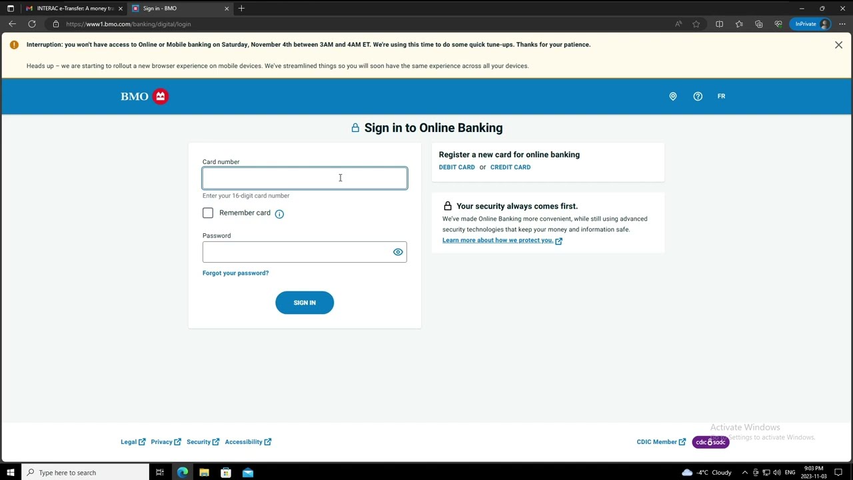
Task: Go back in browser history
Action: click(x=12, y=24)
